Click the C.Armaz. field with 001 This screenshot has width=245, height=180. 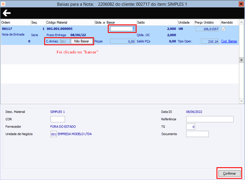coord(65,41)
